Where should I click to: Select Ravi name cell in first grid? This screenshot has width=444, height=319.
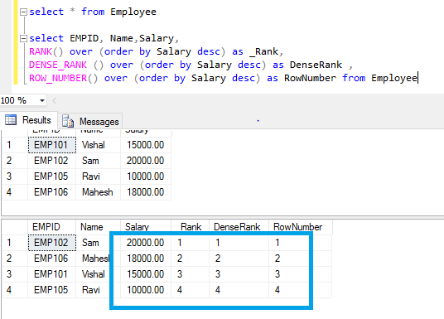(x=99, y=176)
